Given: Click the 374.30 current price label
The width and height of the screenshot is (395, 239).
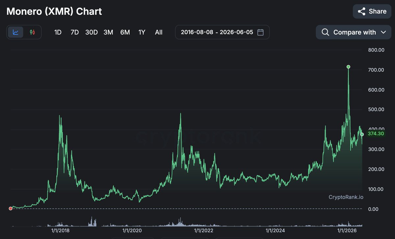Looking at the screenshot, I should [376, 134].
